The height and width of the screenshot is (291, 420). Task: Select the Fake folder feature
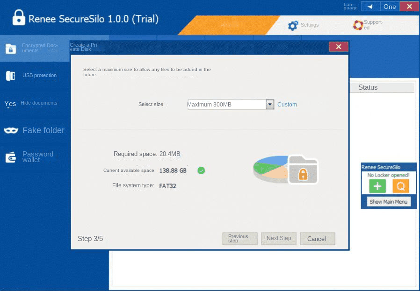(35, 130)
